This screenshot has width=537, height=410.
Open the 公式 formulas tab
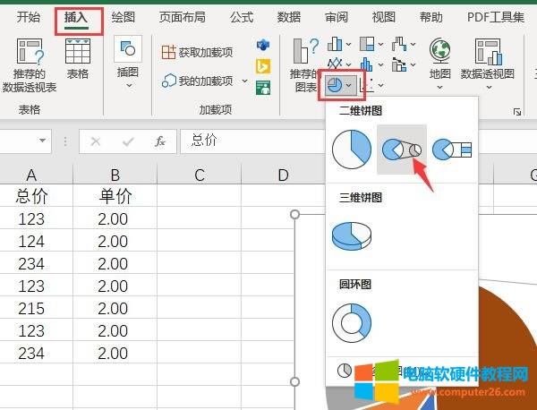pyautogui.click(x=241, y=17)
